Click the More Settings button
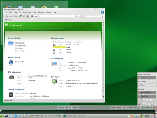157x118 pixels. 146,108
